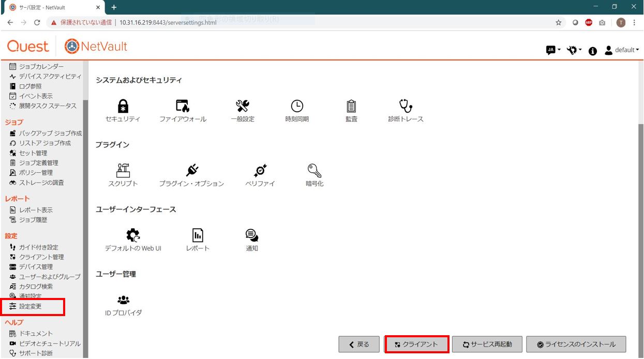Click the ライセンスのインストール install license button
Viewport: 644px width, 359px height.
576,345
